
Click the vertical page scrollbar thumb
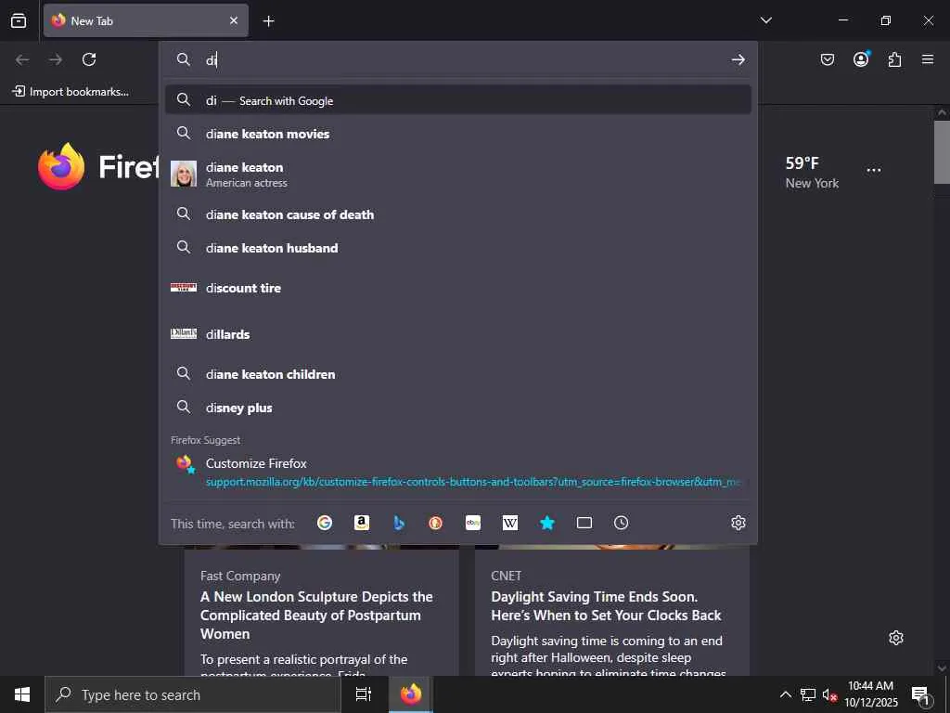click(942, 151)
